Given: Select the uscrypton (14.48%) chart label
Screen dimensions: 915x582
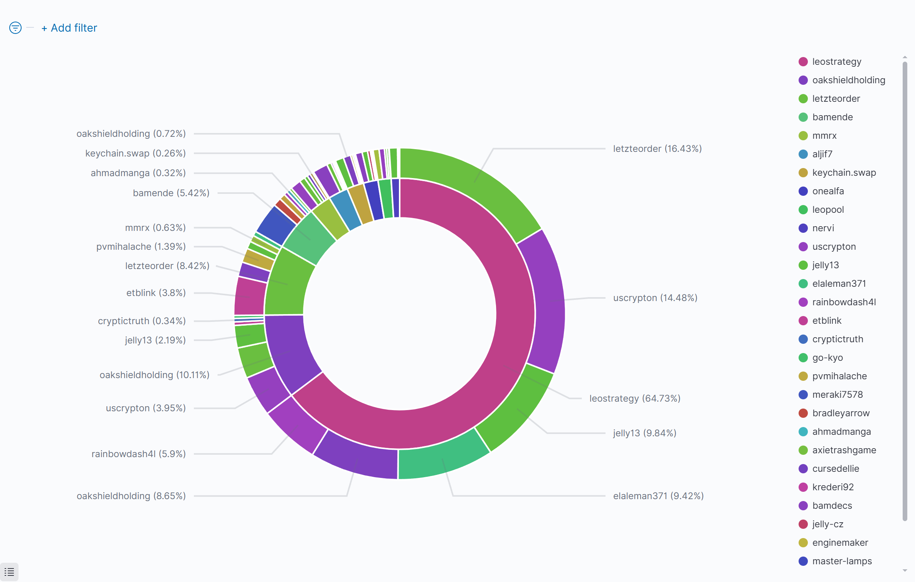Looking at the screenshot, I should 655,298.
